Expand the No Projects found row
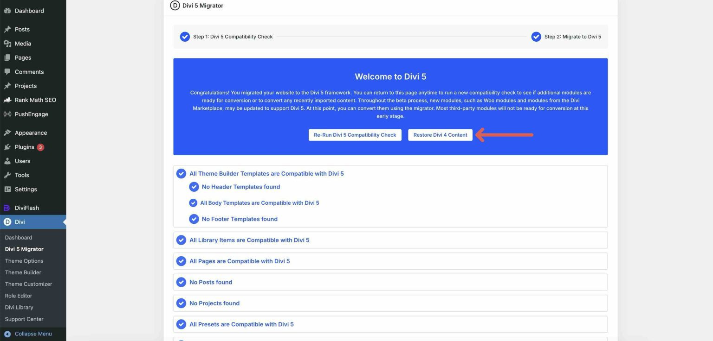Image resolution: width=713 pixels, height=341 pixels. [390, 303]
